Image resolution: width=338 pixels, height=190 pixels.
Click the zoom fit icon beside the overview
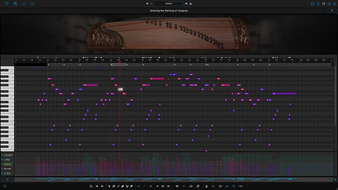point(335,179)
